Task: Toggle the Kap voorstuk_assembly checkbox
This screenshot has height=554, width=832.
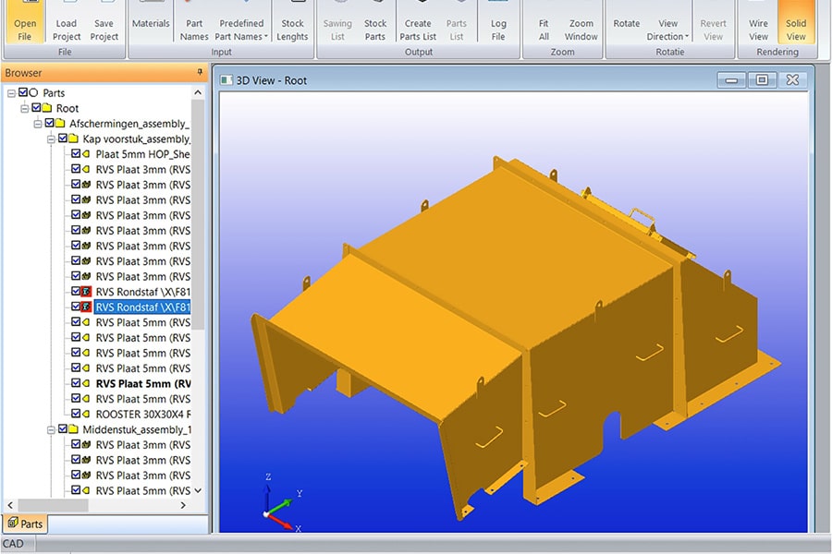Action: click(63, 138)
